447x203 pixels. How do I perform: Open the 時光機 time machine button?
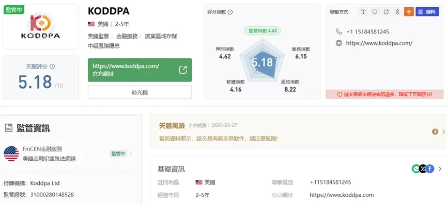[x=140, y=92]
